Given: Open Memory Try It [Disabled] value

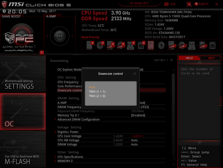Looking at the screenshot, I should pyautogui.click(x=138, y=115).
